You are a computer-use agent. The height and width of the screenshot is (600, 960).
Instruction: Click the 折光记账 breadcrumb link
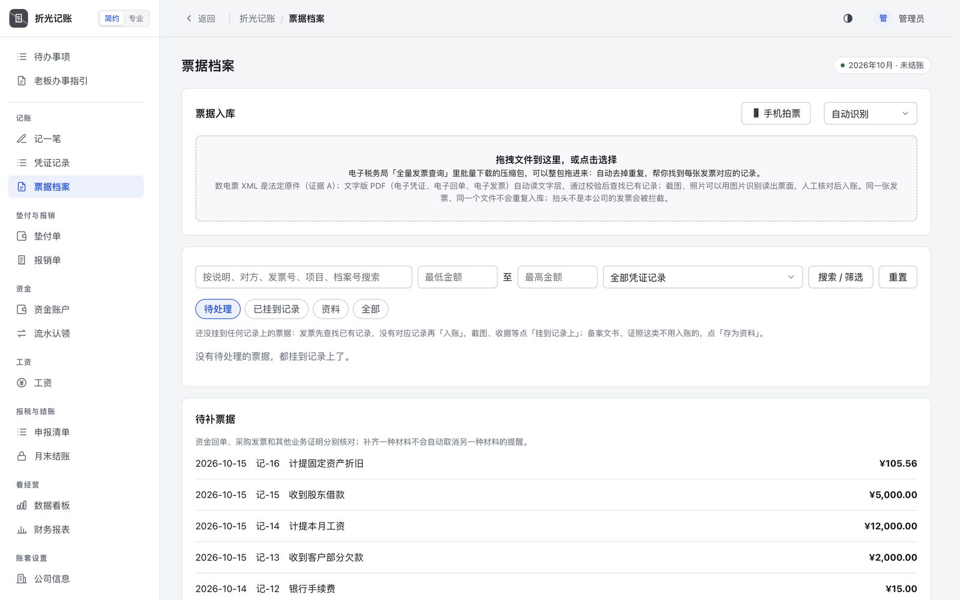(x=257, y=19)
